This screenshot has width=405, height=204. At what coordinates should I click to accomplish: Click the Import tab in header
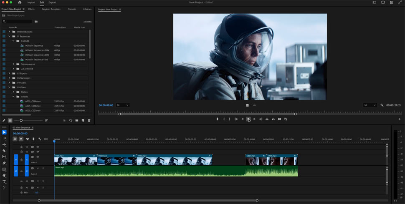31,2
